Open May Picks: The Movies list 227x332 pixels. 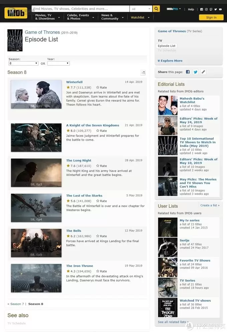(198, 183)
